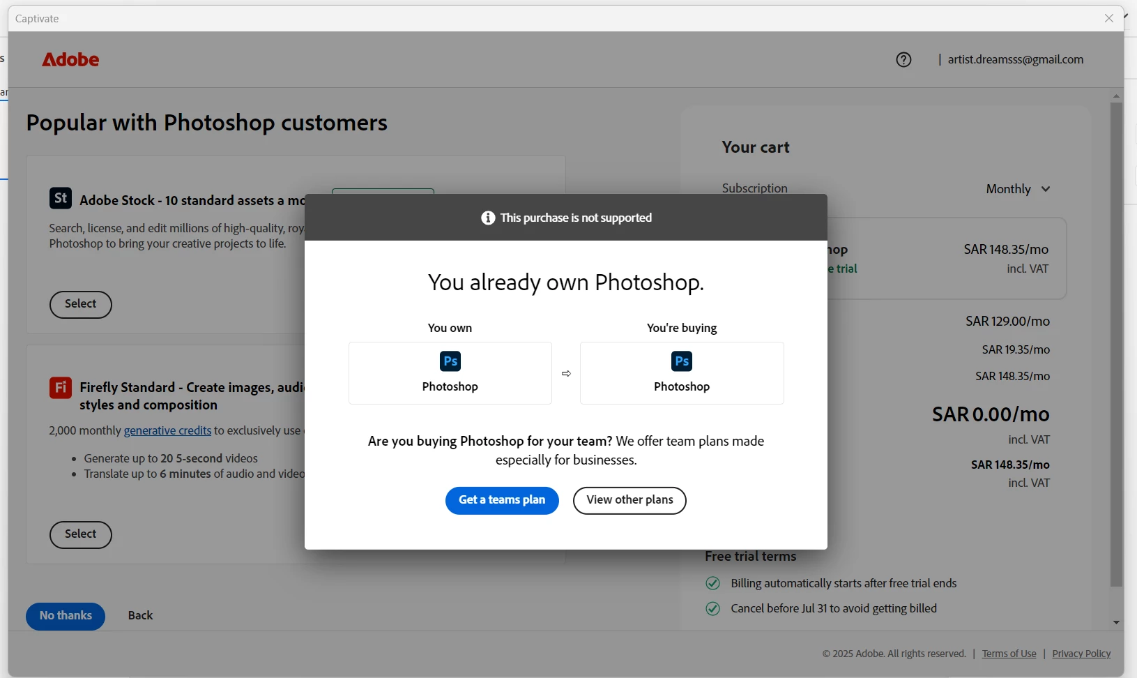This screenshot has width=1137, height=678.
Task: Click the copyright 2025 Adobe text
Action: (894, 654)
